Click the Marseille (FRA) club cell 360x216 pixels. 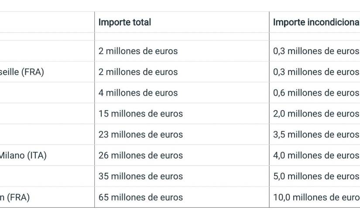click(22, 72)
